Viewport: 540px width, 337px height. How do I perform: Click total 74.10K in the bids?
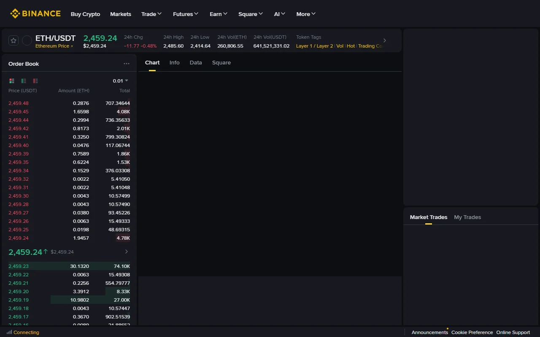tap(122, 266)
